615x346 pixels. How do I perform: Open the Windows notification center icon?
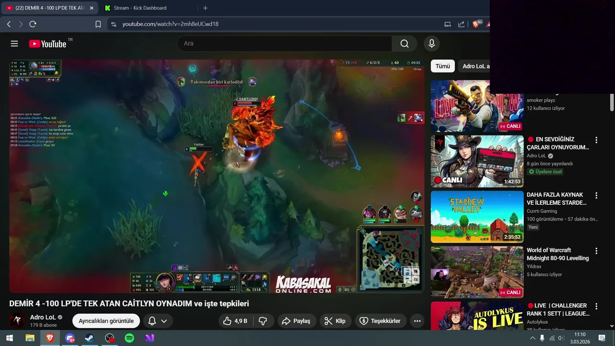click(602, 338)
